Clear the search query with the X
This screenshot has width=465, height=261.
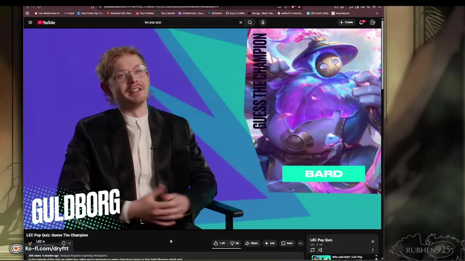click(x=240, y=22)
